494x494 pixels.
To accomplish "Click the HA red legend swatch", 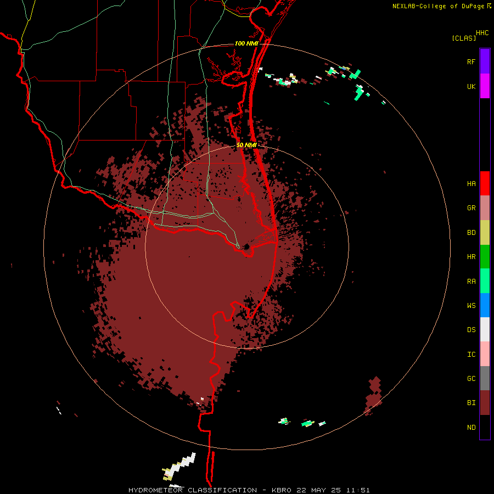I will pyautogui.click(x=485, y=183).
